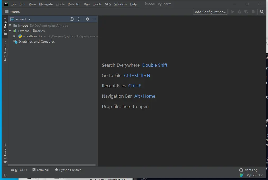Toggle the 1: Project side tab
This screenshot has height=180, width=268.
pyautogui.click(x=5, y=26)
